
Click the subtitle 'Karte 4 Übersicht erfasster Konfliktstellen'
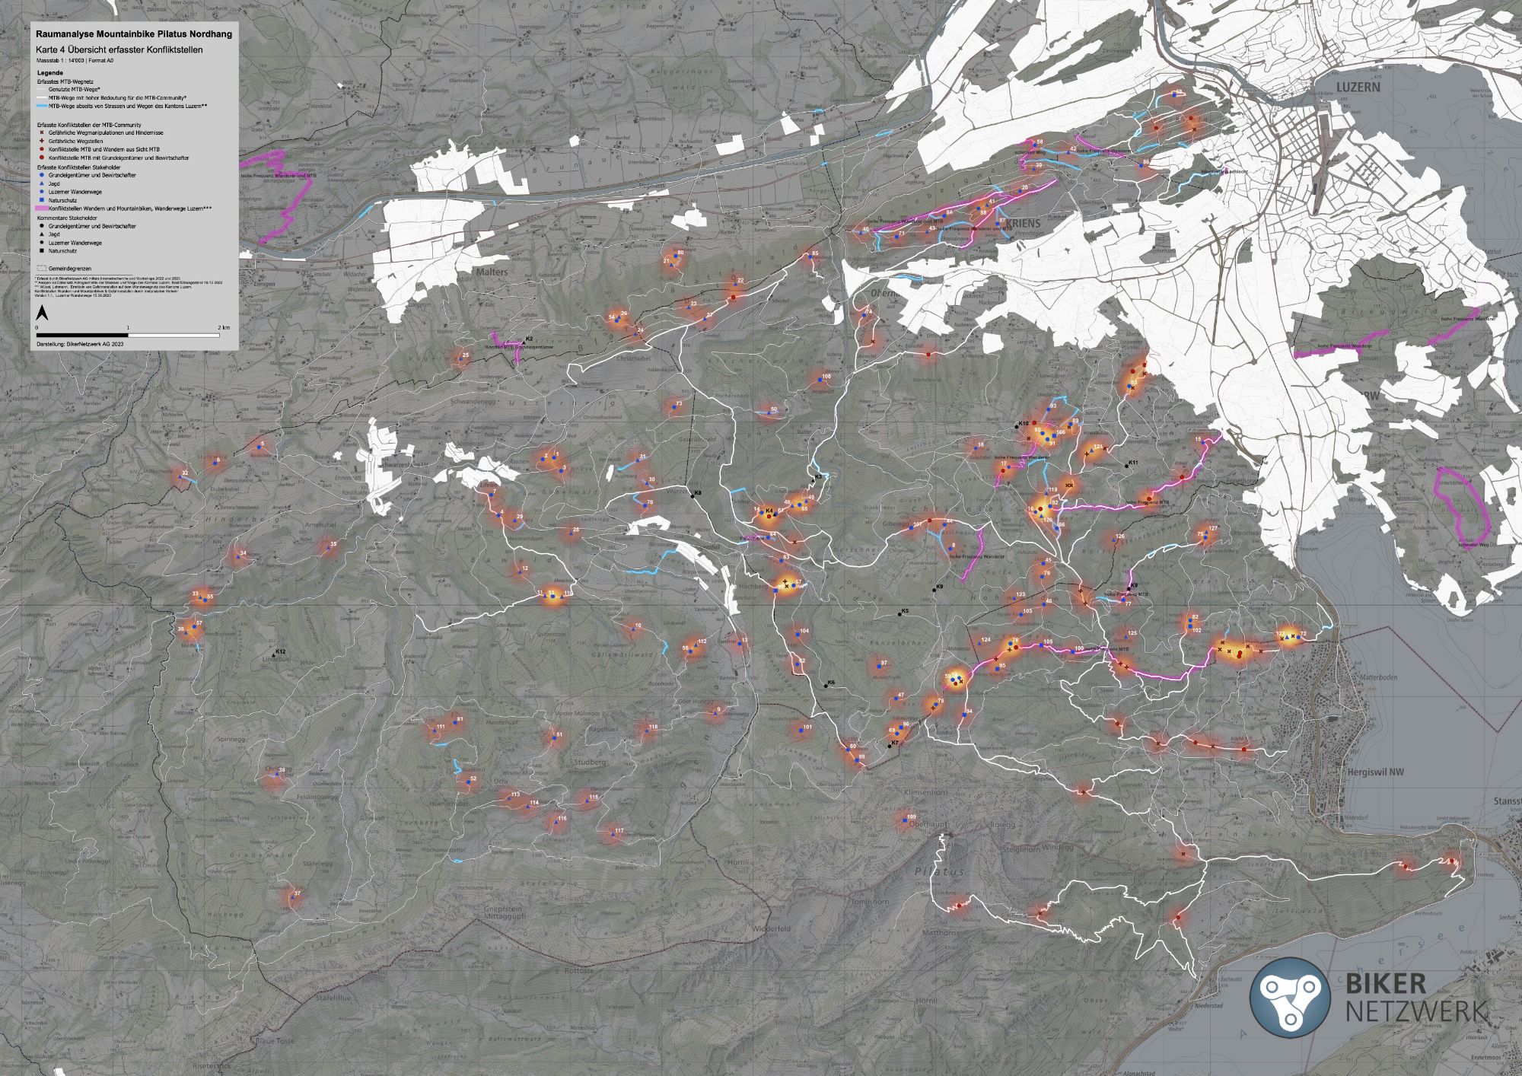tap(119, 49)
